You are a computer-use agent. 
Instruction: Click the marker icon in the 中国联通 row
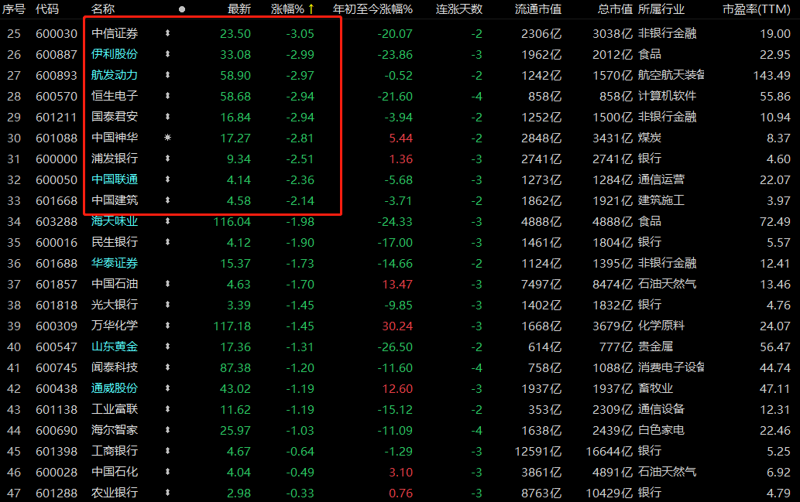167,179
